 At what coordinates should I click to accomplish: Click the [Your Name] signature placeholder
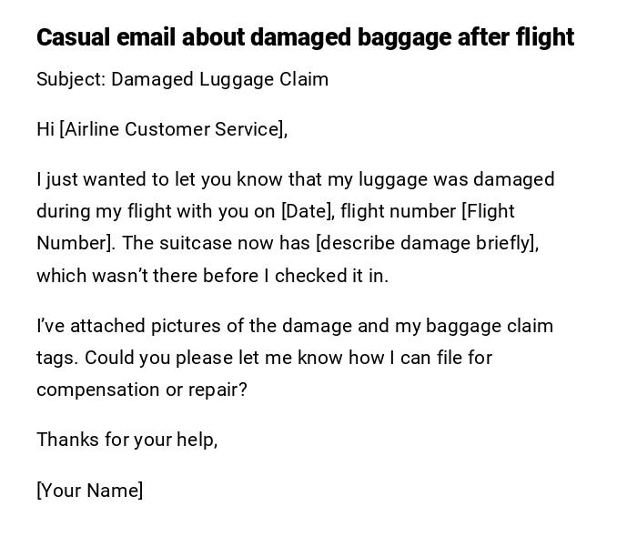89,491
